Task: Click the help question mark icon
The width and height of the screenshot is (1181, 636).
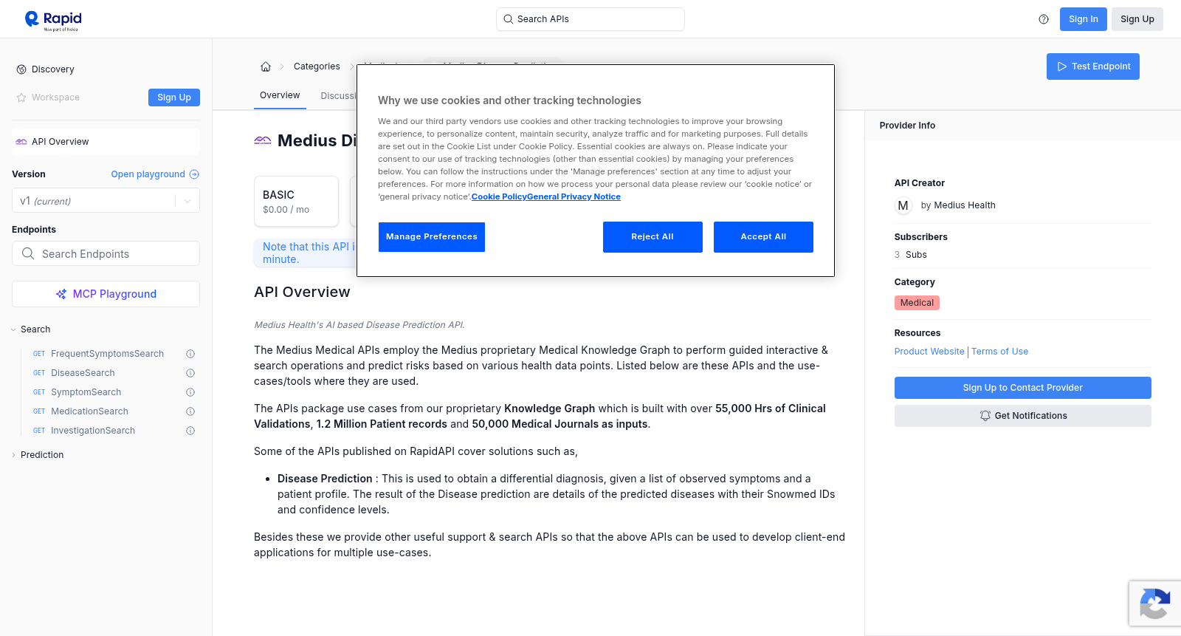Action: tap(1044, 19)
